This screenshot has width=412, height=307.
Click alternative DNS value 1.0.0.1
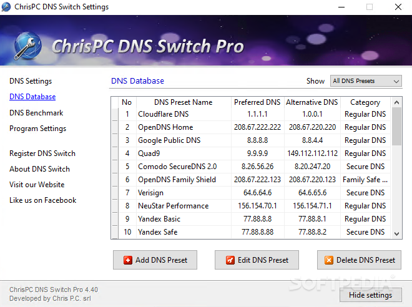[x=312, y=114]
